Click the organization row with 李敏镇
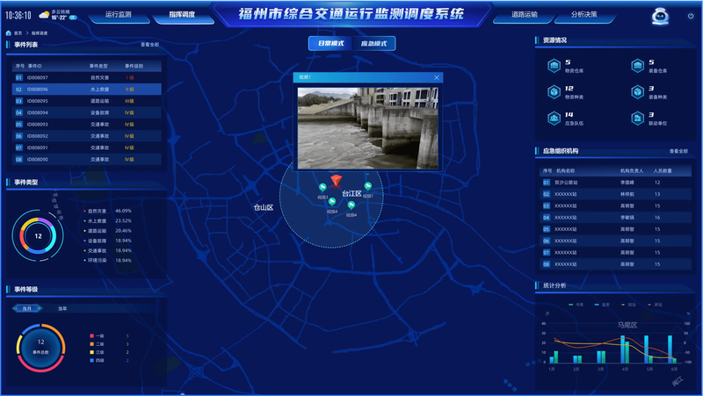703x396 pixels. click(x=615, y=217)
